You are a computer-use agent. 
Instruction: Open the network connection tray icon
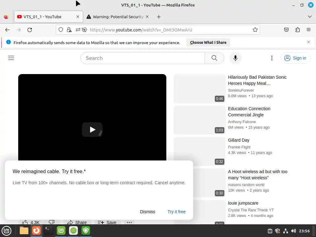[x=285, y=231]
